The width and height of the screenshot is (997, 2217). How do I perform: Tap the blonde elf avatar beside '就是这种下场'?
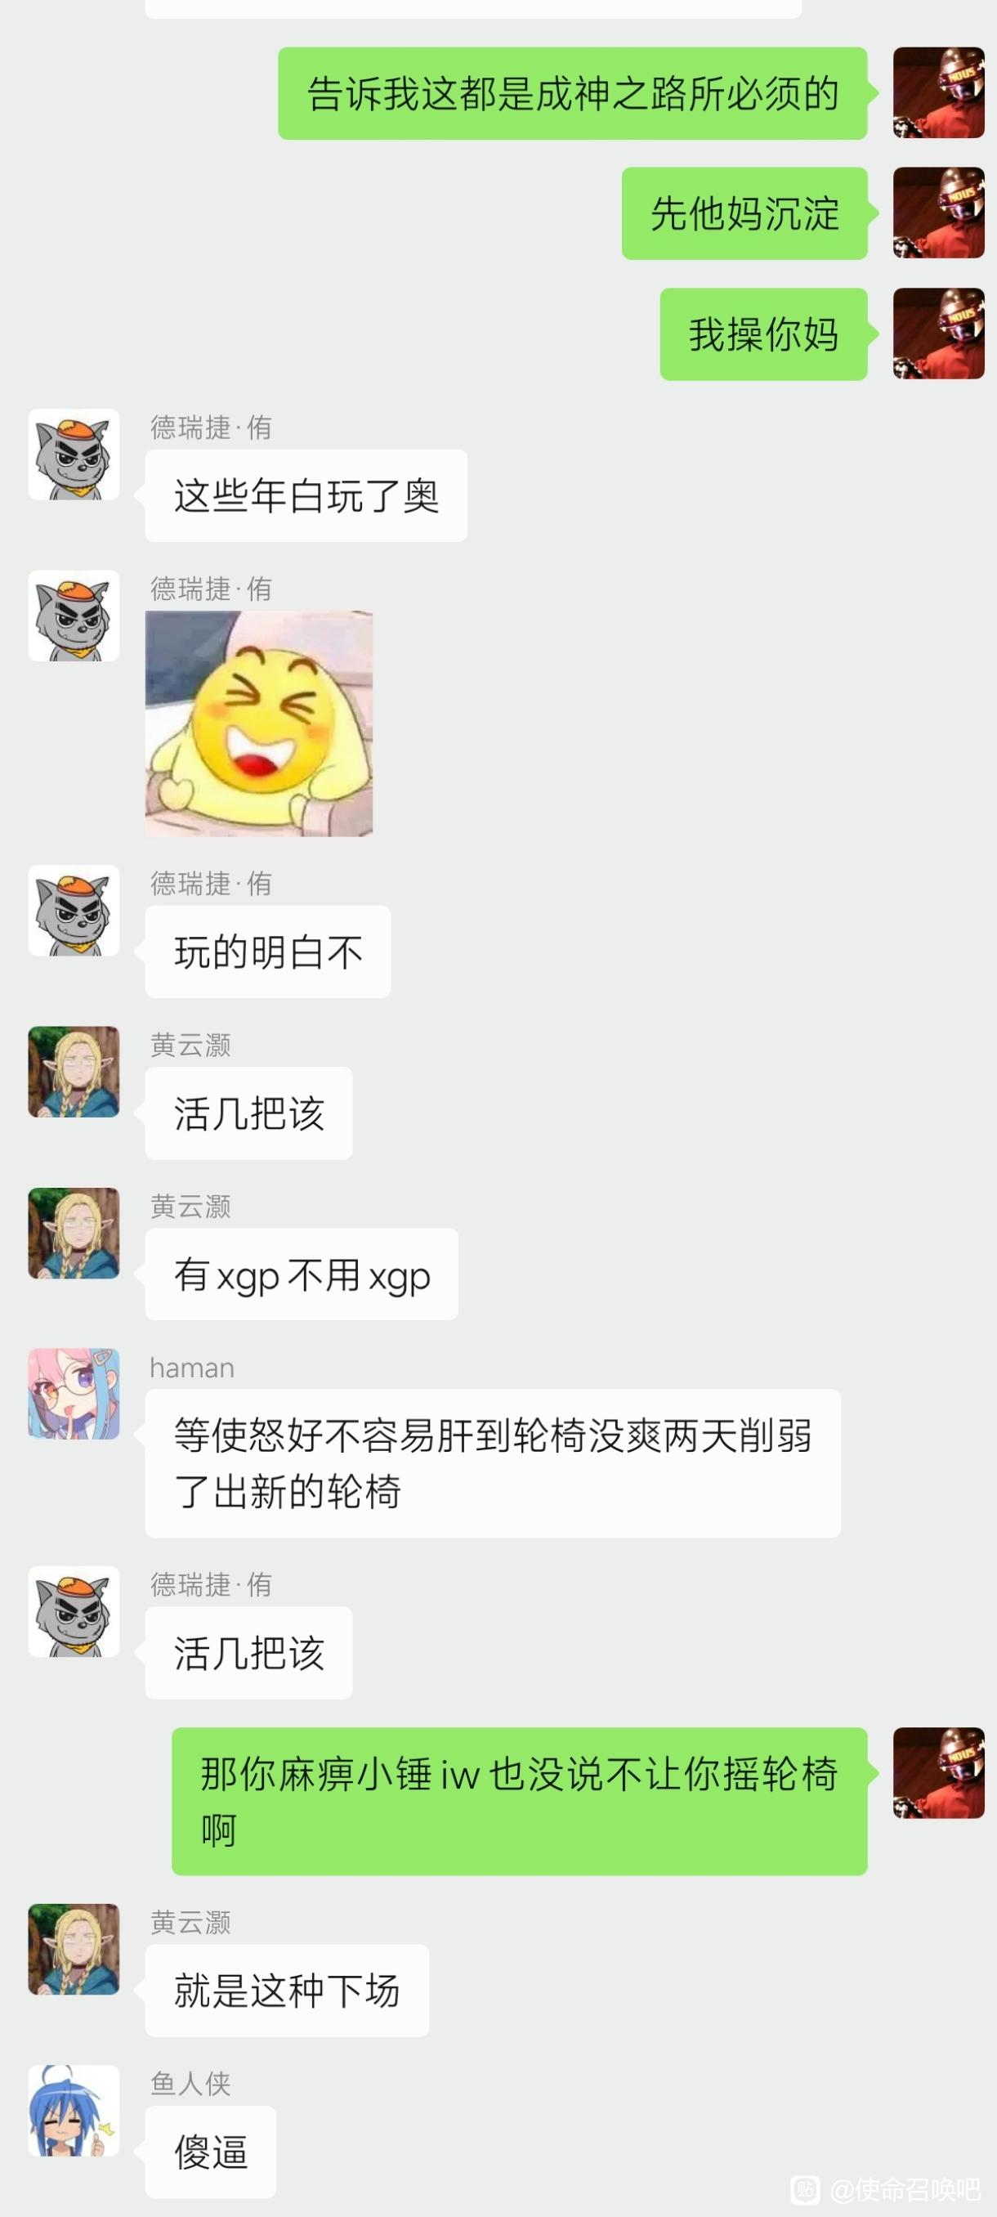click(74, 1949)
